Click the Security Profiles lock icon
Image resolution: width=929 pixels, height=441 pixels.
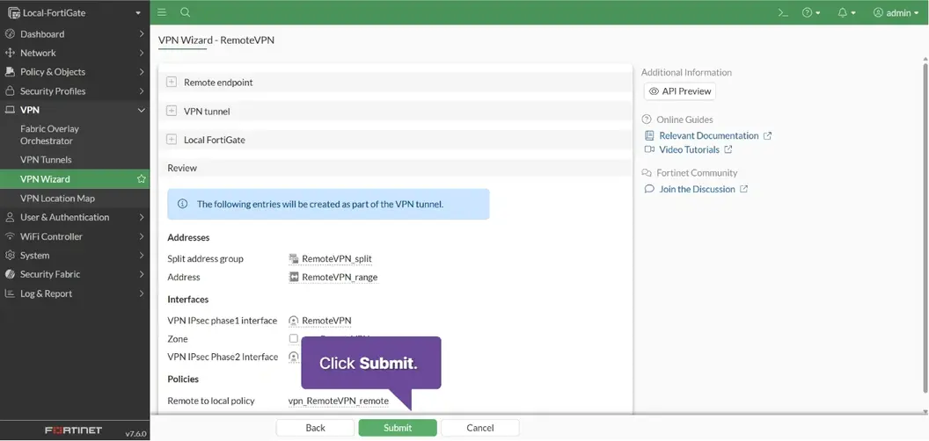10,91
